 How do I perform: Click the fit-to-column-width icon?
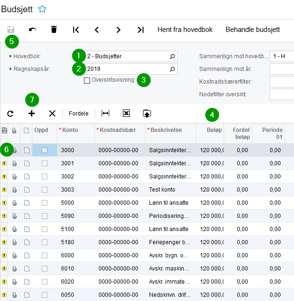[106, 113]
